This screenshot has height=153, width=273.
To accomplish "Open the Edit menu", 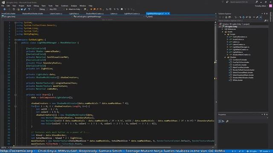I will (x=8, y=6).
